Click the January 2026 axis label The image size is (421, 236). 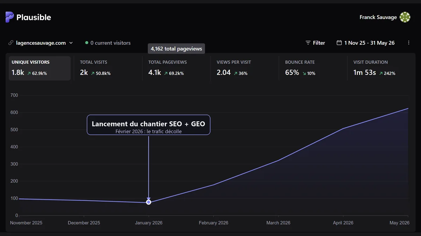pyautogui.click(x=149, y=223)
